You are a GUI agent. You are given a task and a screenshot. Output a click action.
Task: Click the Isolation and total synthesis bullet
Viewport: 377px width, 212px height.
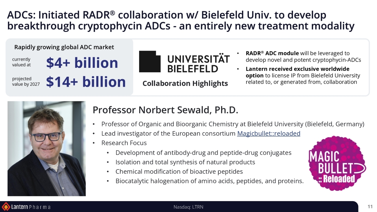185,162
